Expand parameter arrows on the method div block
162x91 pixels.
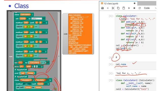43,52
